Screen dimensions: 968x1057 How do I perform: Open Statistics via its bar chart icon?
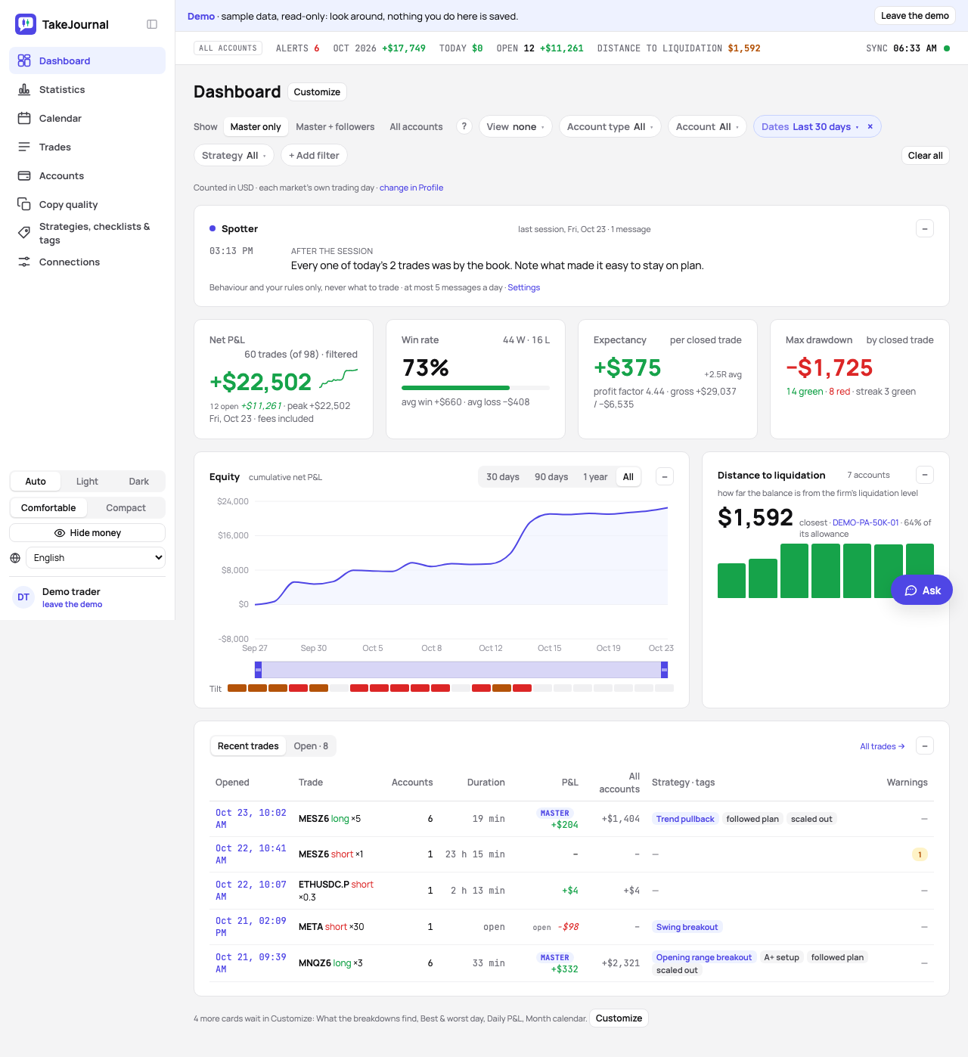click(24, 89)
